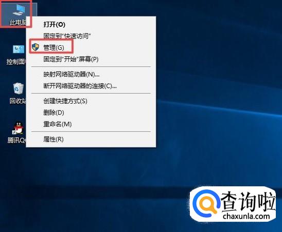The height and width of the screenshot is (232, 282).
Task: Click the 腾讯QQ label under the penguin icon
Action: (17, 140)
